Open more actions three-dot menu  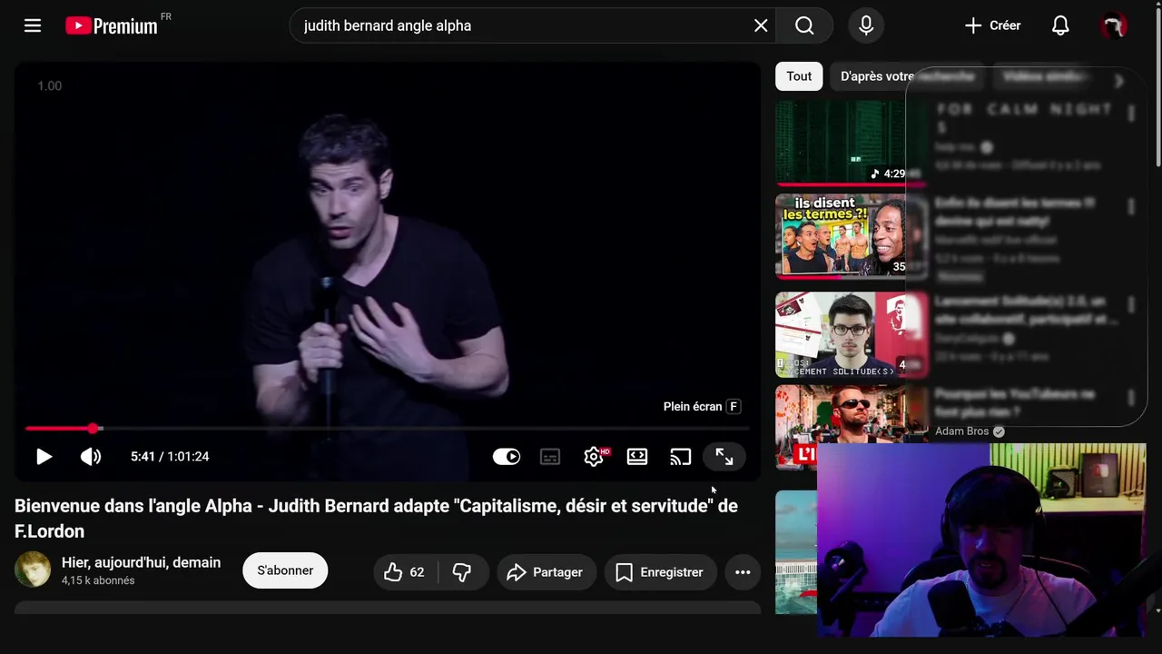(x=743, y=572)
